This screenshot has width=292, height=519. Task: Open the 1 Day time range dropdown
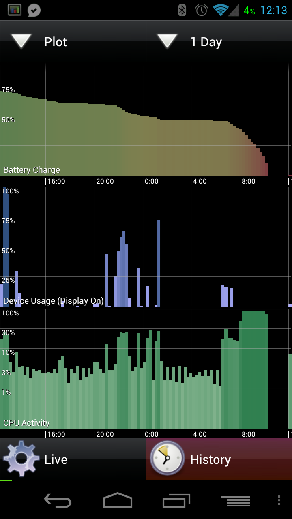219,42
